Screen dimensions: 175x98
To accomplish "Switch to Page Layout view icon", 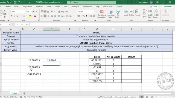I will pyautogui.click(x=147, y=97).
